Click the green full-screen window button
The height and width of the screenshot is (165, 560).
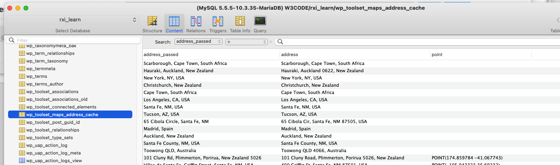point(26,8)
